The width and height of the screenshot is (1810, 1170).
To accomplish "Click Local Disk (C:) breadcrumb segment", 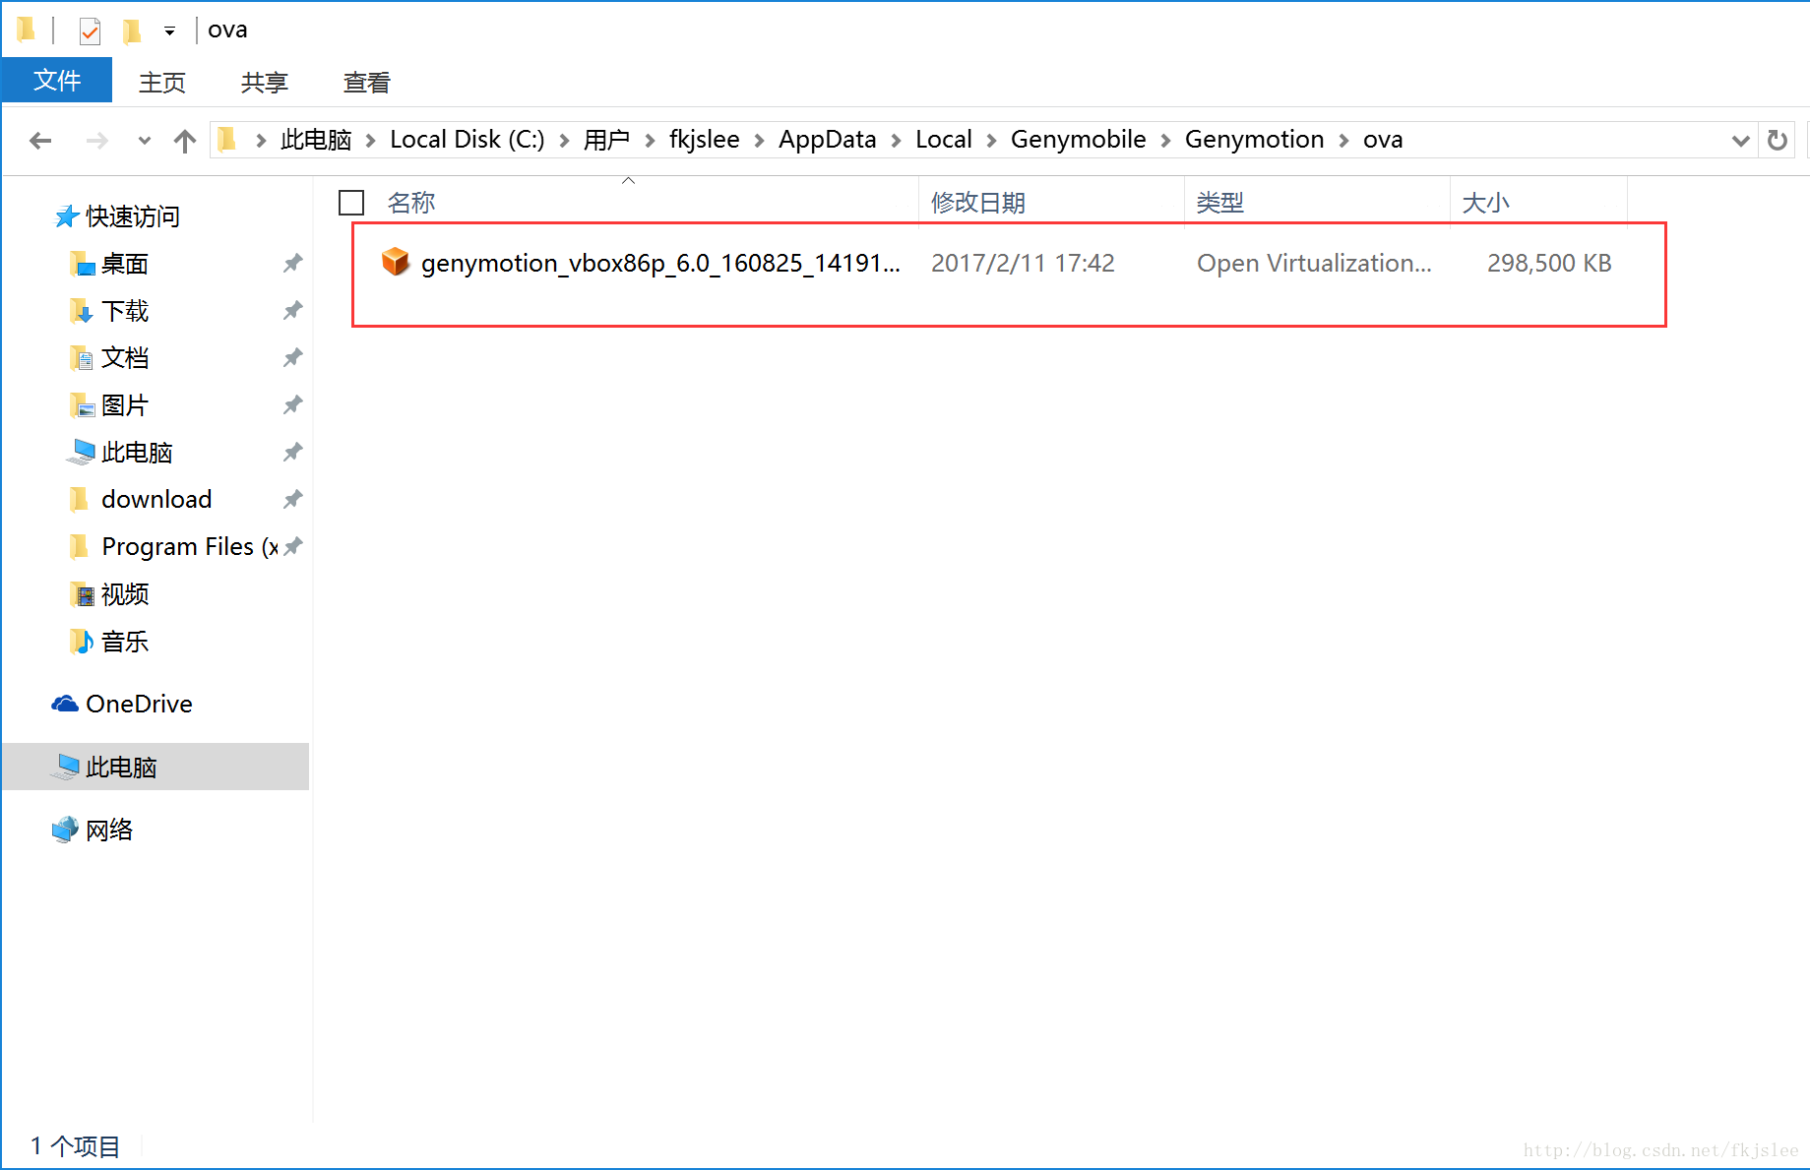I will tap(468, 141).
